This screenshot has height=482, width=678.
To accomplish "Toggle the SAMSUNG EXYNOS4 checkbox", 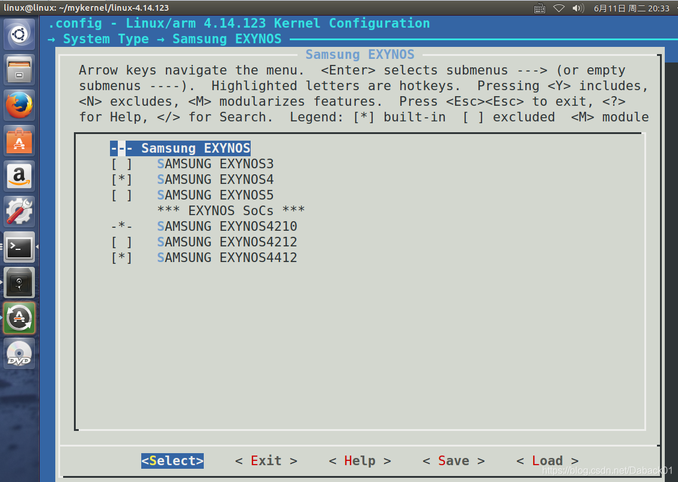I will pyautogui.click(x=121, y=180).
